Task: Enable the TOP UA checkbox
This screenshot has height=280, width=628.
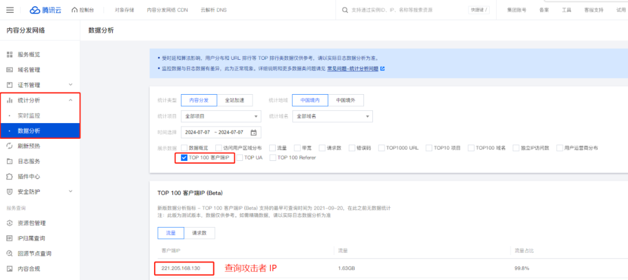Action: point(240,157)
